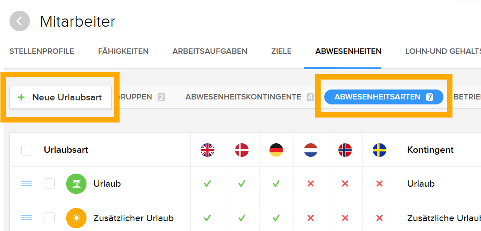Click the Danish flag column icon
Viewport: 481px width, 231px height.
(242, 150)
